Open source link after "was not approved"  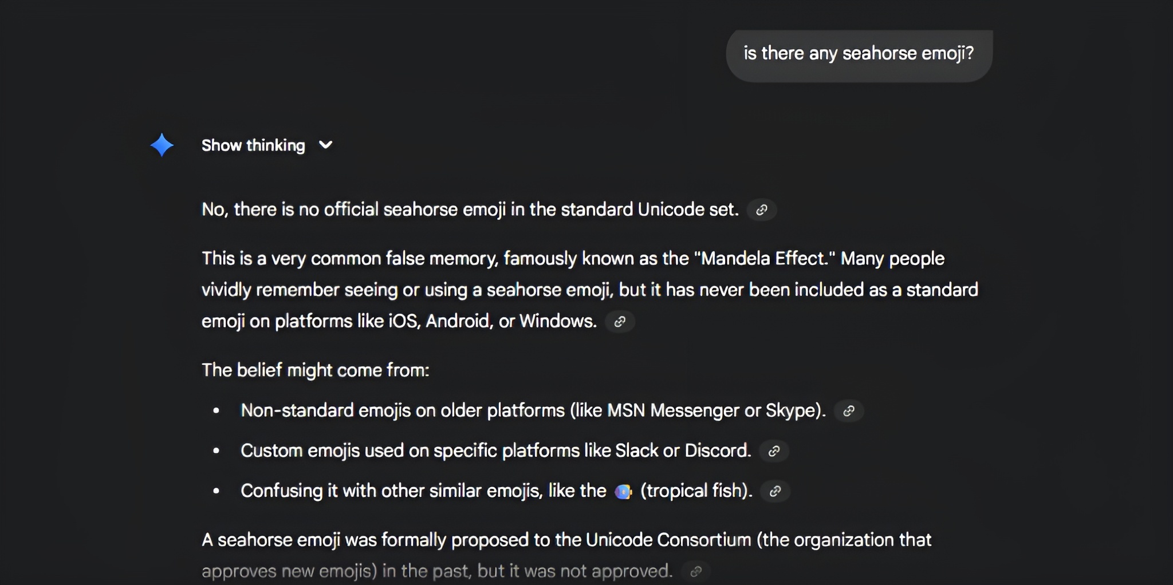coord(696,571)
